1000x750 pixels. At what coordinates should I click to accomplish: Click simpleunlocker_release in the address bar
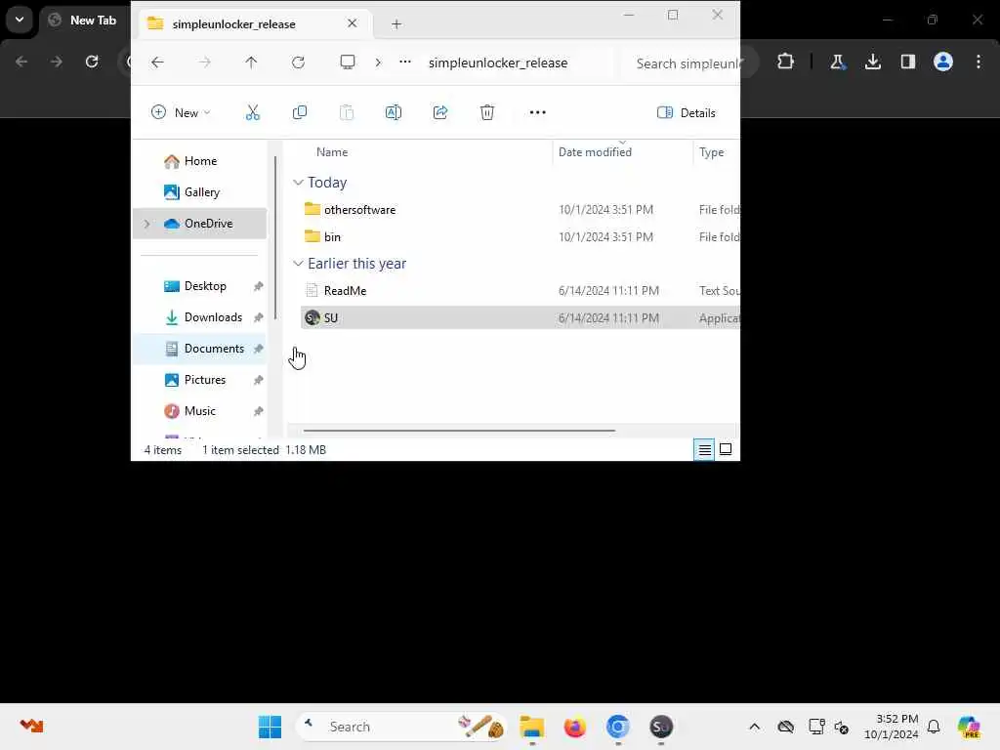click(x=497, y=63)
